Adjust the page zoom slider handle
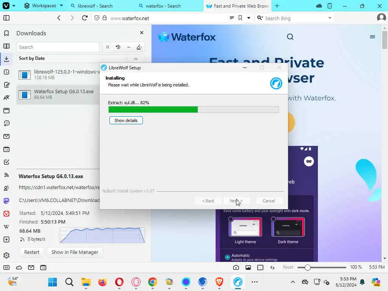This screenshot has height=291, width=388. click(x=307, y=268)
